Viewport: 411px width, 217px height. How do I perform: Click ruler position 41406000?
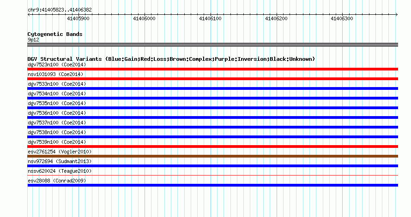pos(144,18)
